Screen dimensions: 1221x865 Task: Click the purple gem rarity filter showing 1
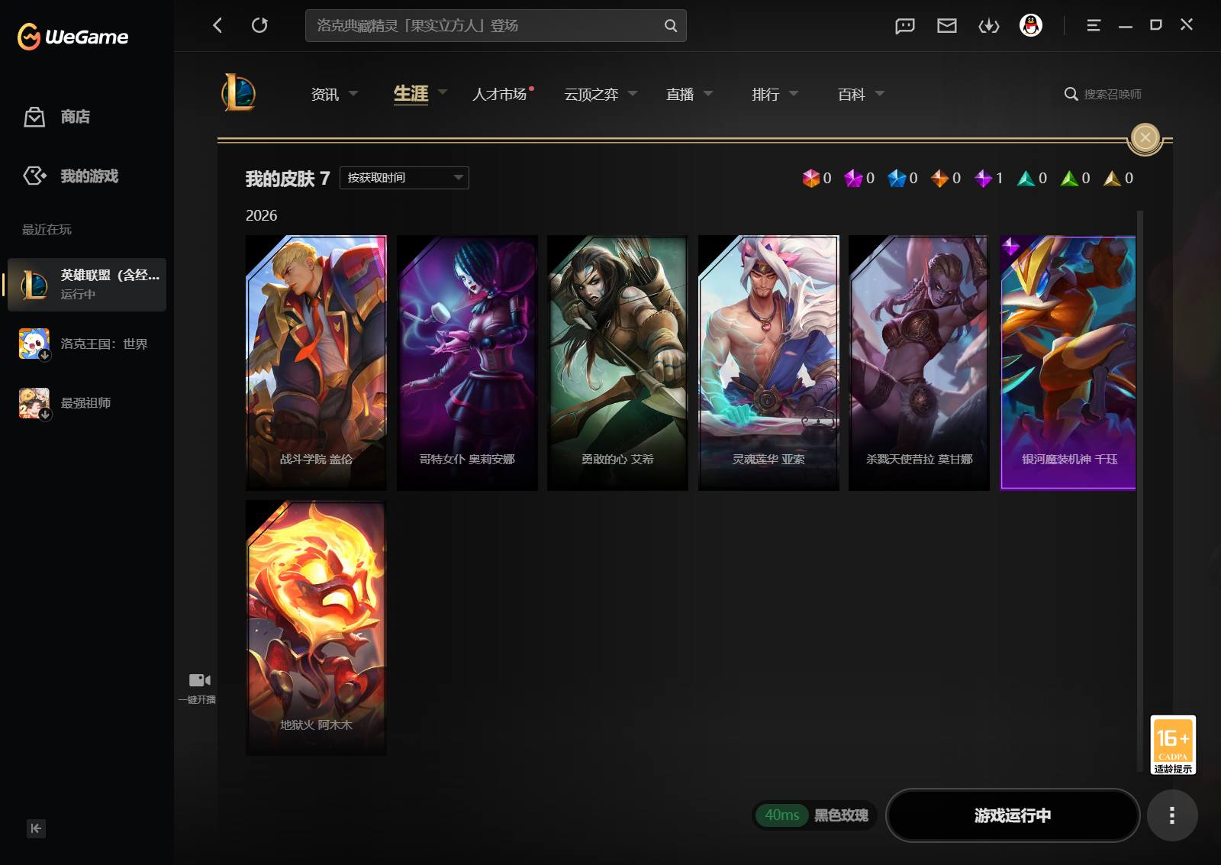click(989, 178)
